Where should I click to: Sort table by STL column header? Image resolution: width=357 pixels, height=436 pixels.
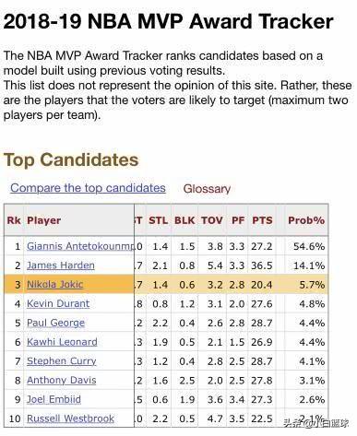pos(159,220)
